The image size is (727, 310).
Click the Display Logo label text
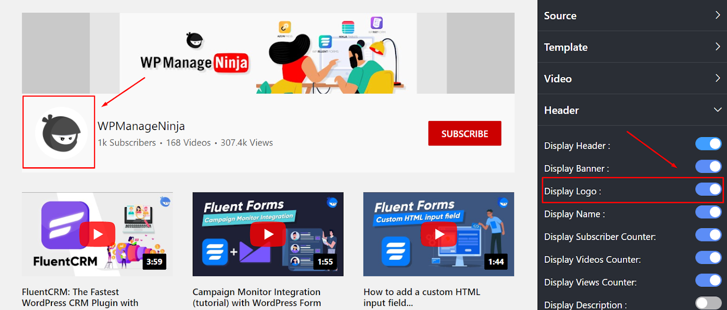point(573,191)
